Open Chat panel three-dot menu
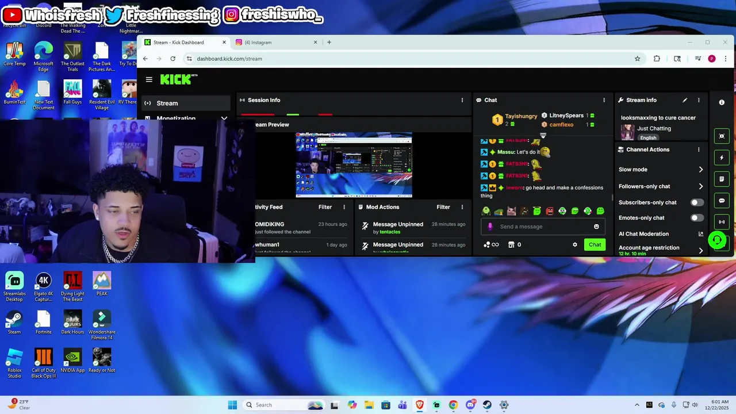Screen dimensions: 736x414 [x=604, y=100]
